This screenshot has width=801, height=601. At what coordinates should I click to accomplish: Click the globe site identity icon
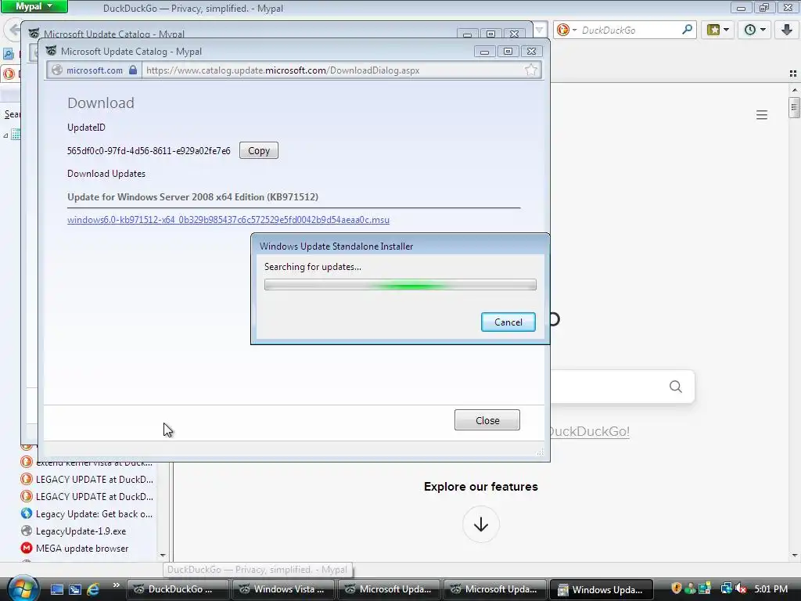point(56,70)
